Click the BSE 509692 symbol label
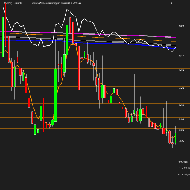 click(73, 3)
